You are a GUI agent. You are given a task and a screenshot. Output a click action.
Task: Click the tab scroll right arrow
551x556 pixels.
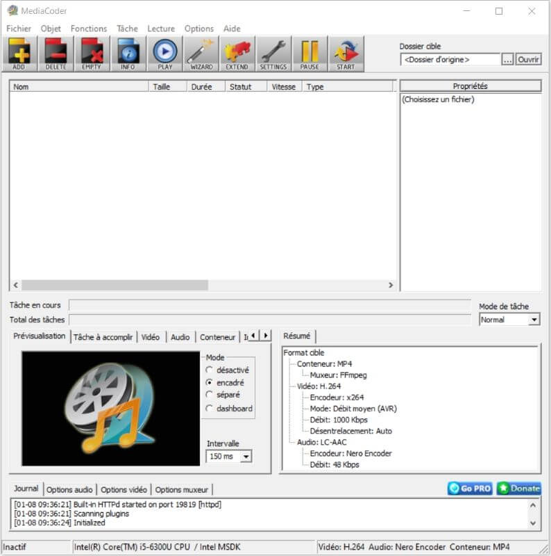[266, 335]
